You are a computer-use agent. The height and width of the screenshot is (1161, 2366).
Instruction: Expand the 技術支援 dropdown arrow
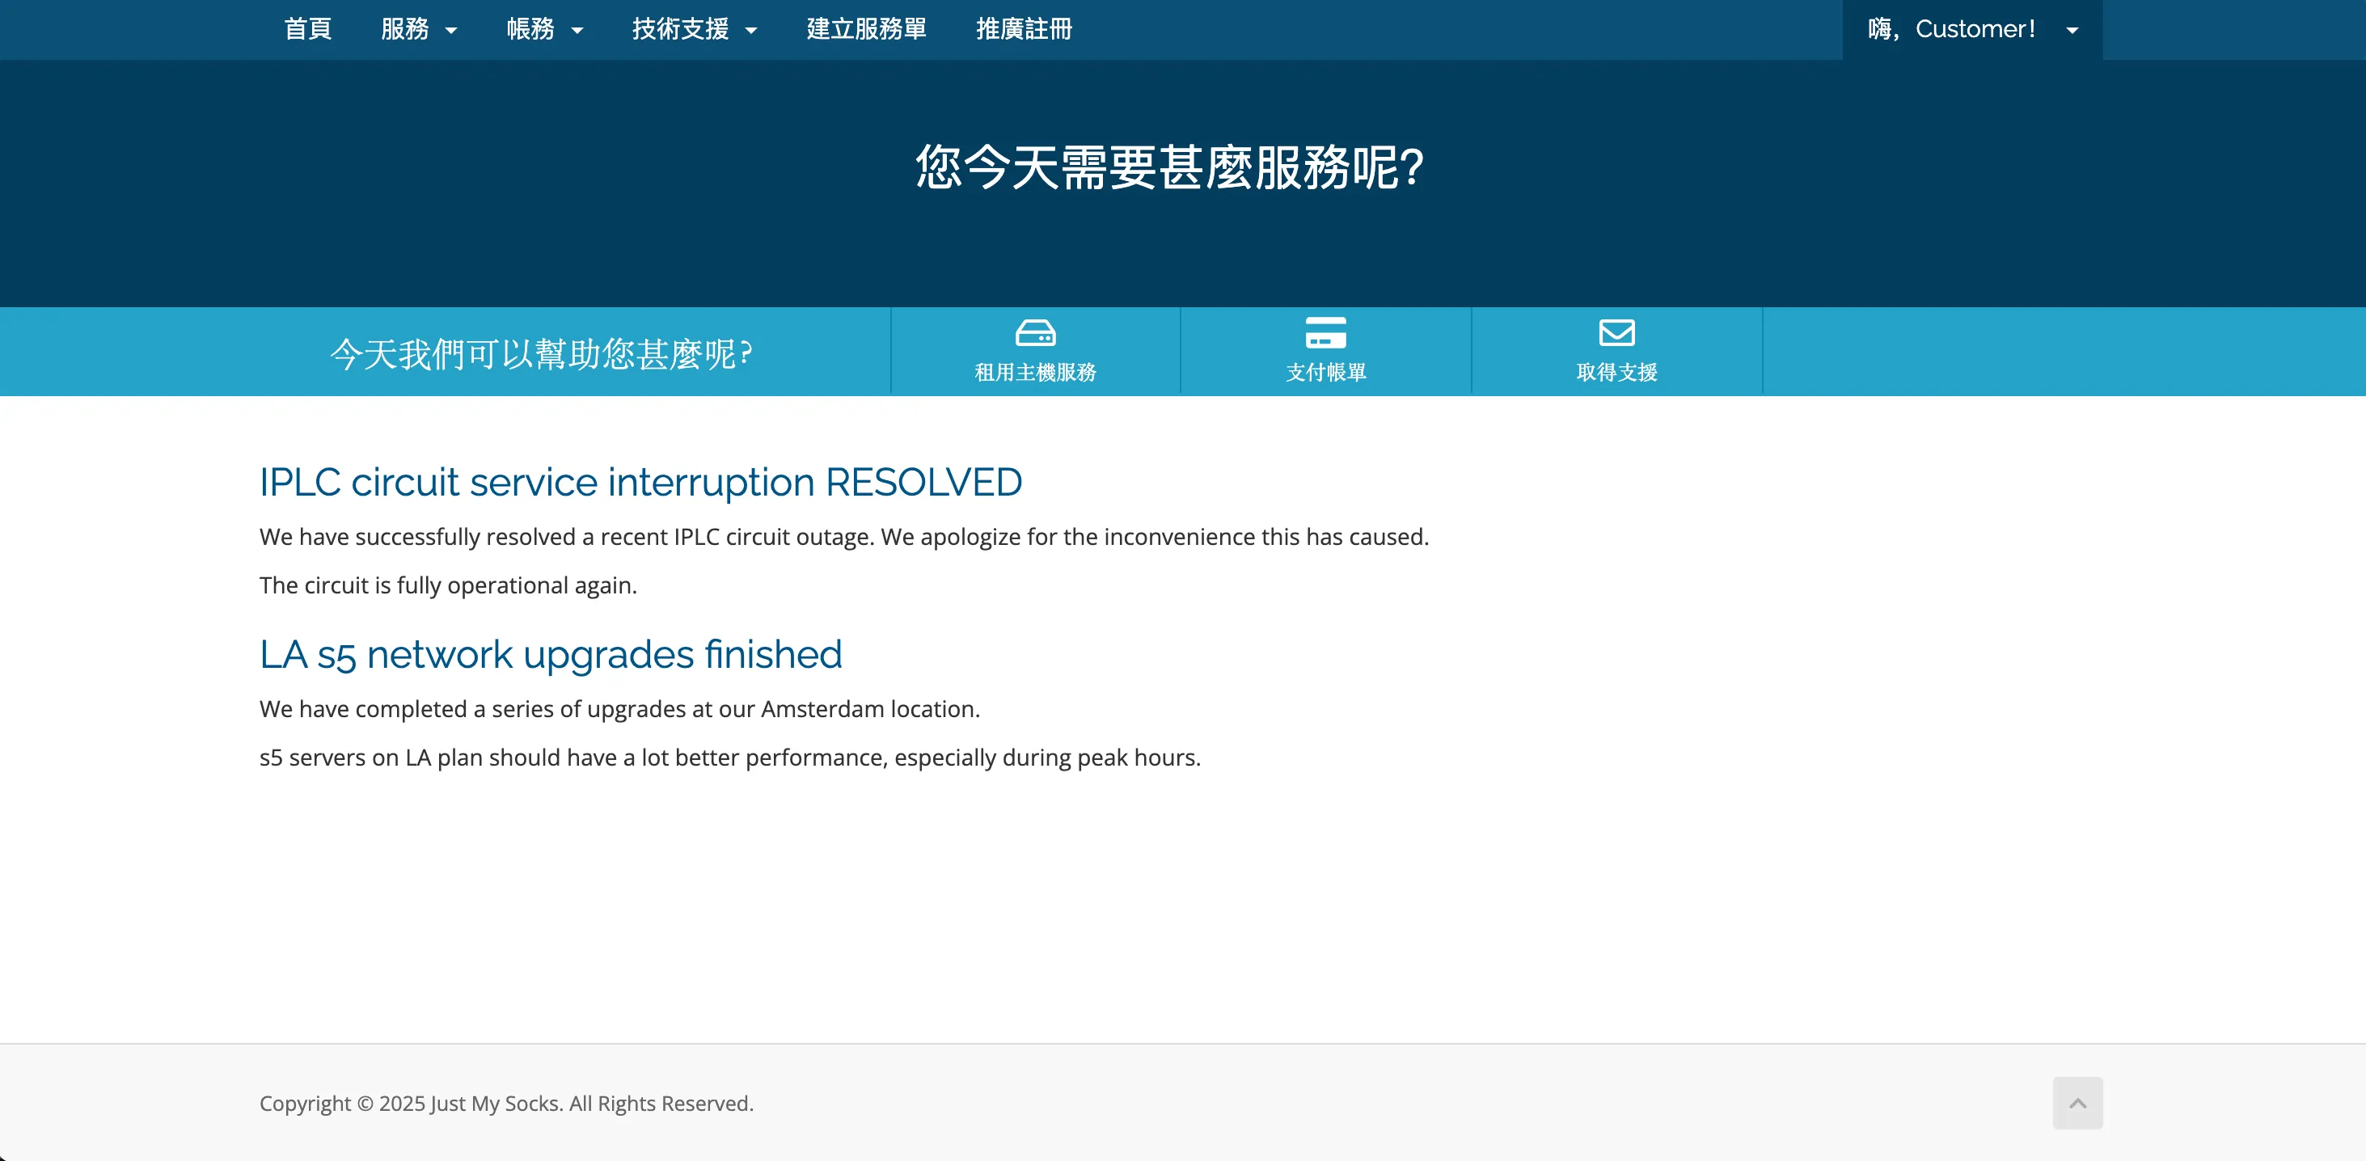pos(750,32)
